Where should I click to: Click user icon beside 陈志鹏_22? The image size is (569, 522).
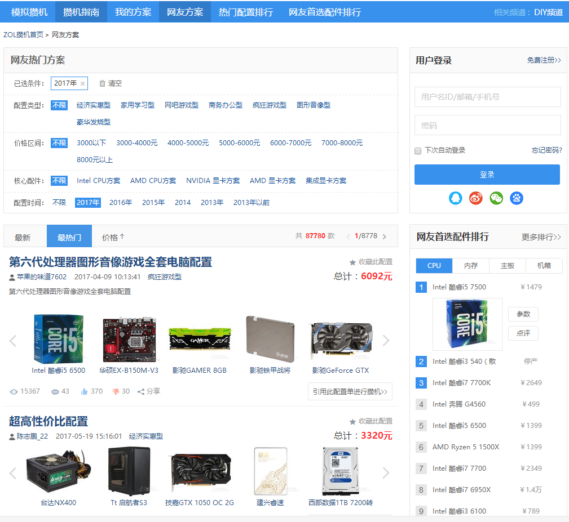pyautogui.click(x=12, y=437)
